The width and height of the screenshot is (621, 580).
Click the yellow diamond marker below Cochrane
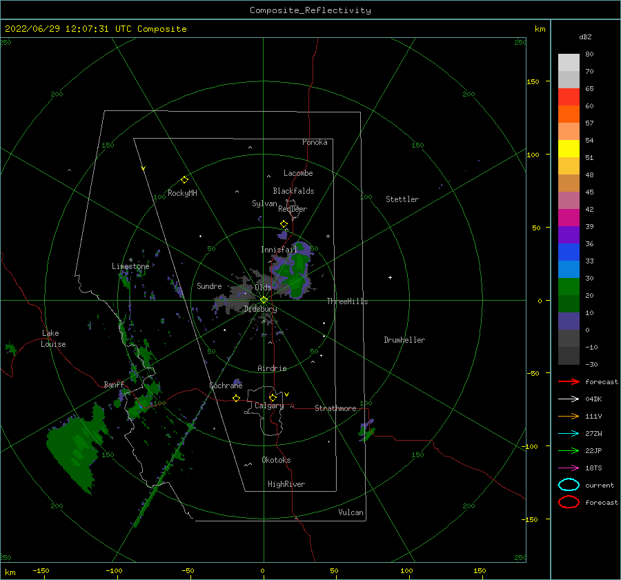[x=236, y=399]
